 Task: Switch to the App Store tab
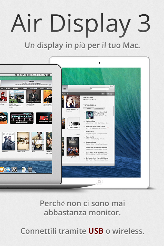[x=34, y=88]
